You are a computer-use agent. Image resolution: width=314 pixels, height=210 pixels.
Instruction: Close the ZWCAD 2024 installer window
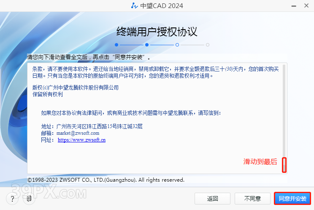pos(306,5)
